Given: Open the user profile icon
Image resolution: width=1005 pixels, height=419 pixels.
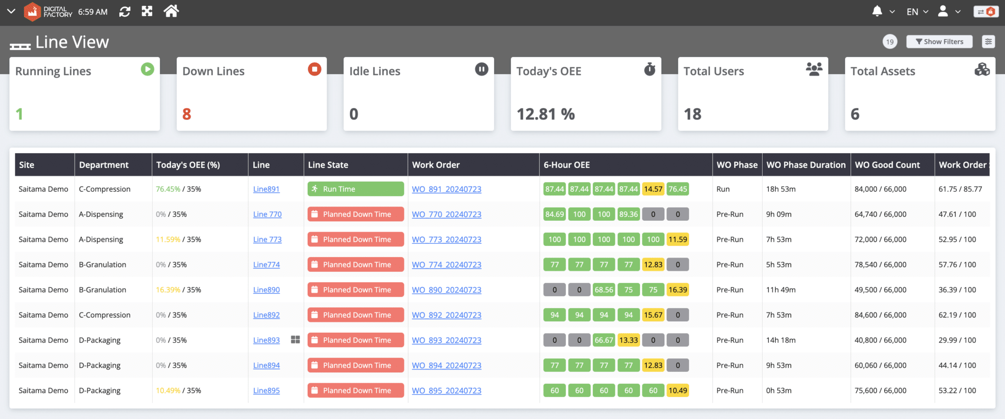Looking at the screenshot, I should [x=943, y=11].
